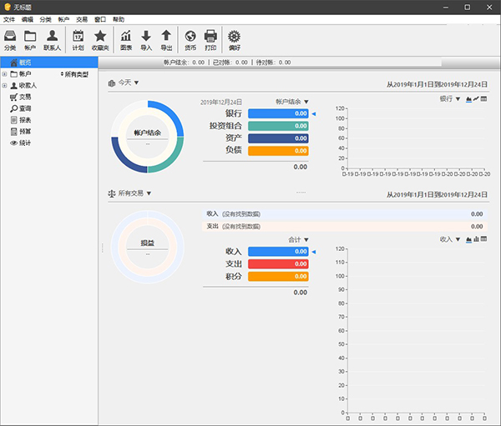Switch top chart to table view
Image resolution: width=501 pixels, height=426 pixels.
tap(484, 99)
